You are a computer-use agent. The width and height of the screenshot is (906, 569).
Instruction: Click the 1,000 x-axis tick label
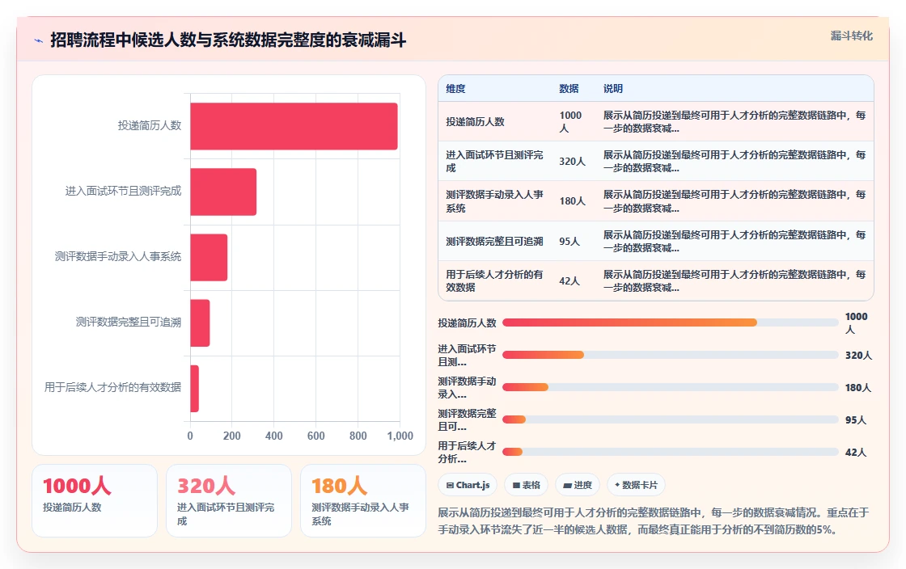(x=400, y=436)
